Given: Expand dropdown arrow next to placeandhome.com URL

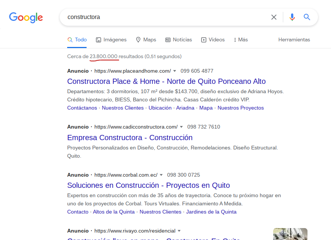Looking at the screenshot, I should tap(175, 71).
